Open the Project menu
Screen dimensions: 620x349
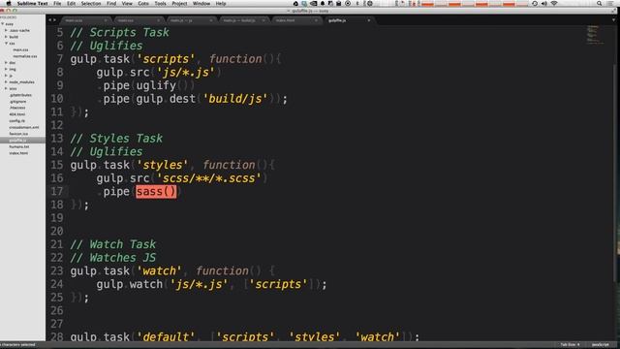point(179,4)
